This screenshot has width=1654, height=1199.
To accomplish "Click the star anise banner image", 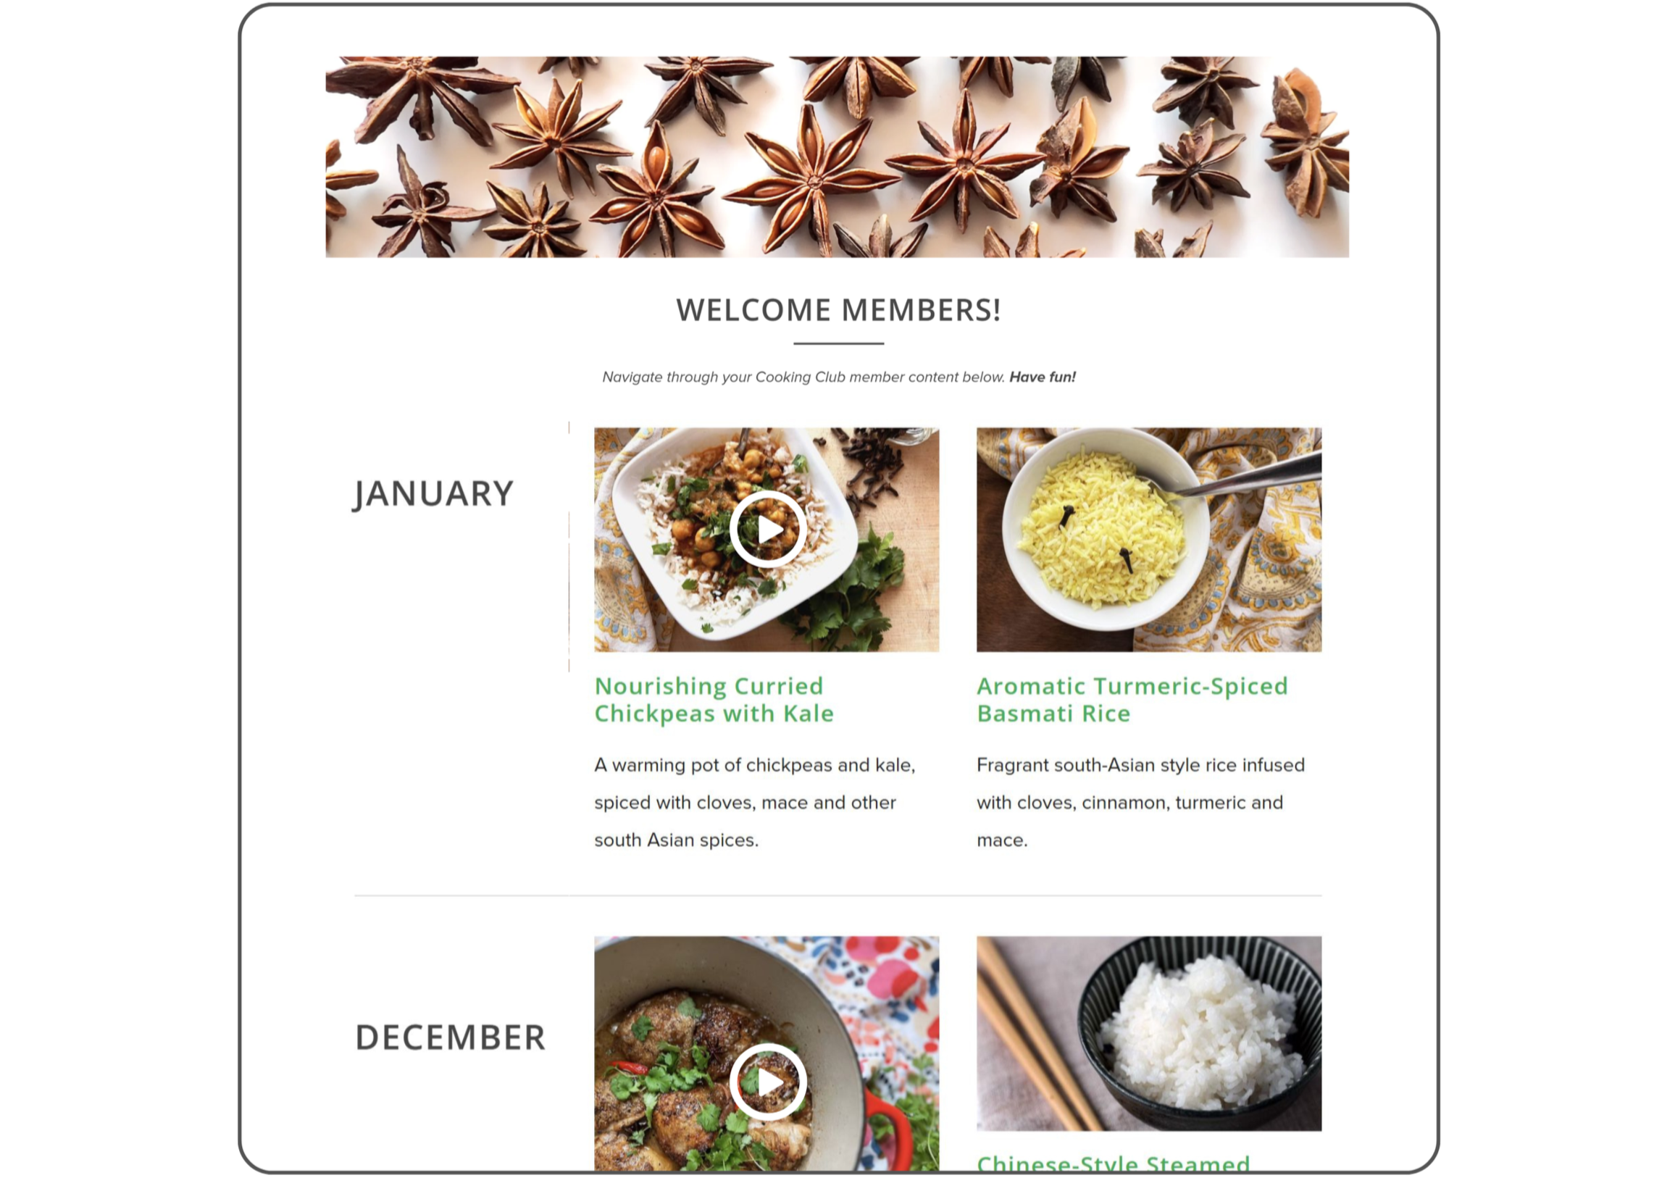I will pos(838,156).
